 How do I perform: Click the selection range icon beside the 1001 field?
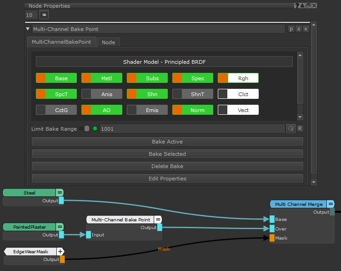click(291, 129)
